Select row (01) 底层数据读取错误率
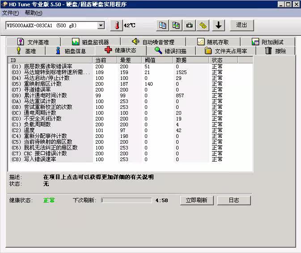The image size is (301, 253). pyautogui.click(x=131, y=66)
